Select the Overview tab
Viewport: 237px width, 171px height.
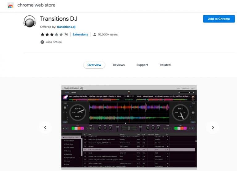pyautogui.click(x=94, y=65)
